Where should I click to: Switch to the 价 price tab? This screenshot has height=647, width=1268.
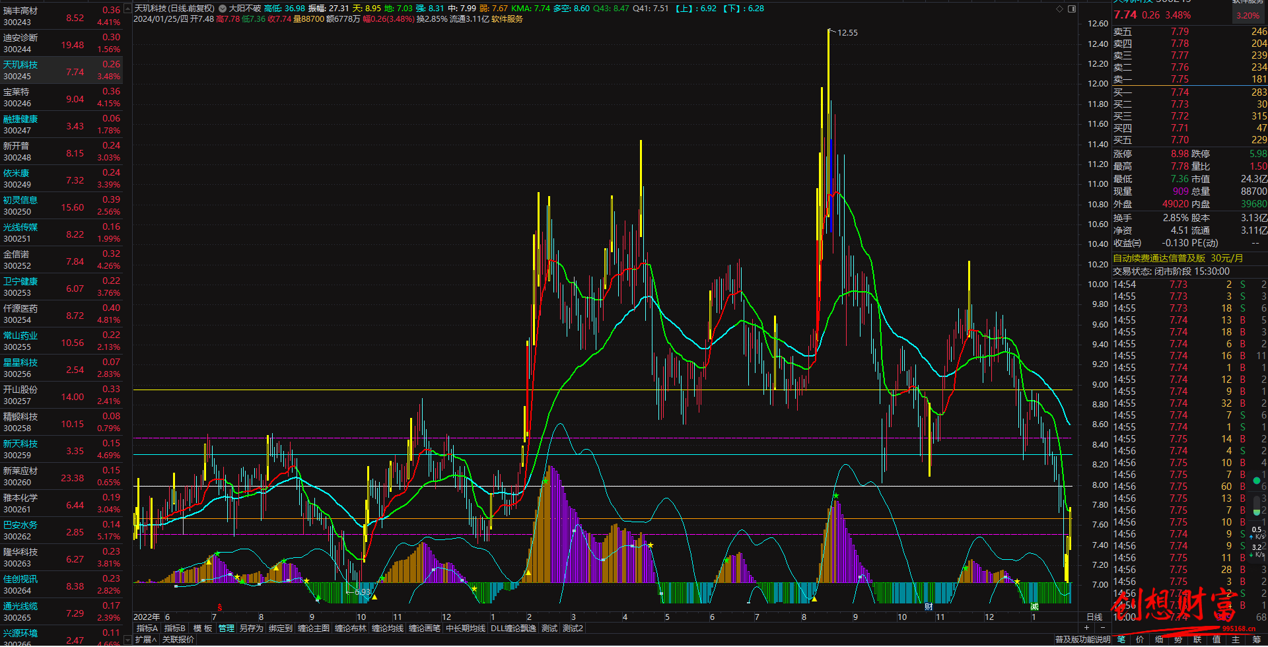point(1140,639)
